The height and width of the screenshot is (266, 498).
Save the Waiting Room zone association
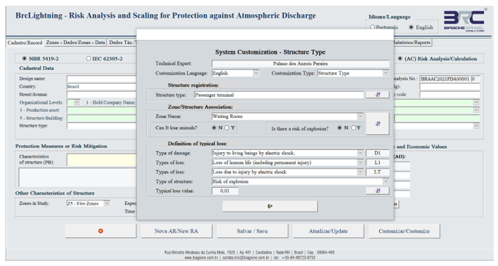377,124
